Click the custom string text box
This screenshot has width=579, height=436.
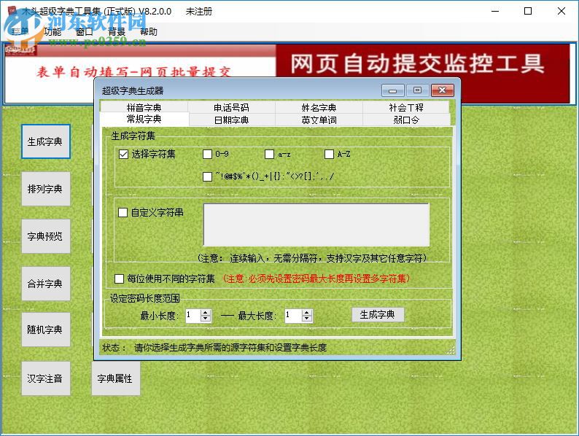point(316,225)
